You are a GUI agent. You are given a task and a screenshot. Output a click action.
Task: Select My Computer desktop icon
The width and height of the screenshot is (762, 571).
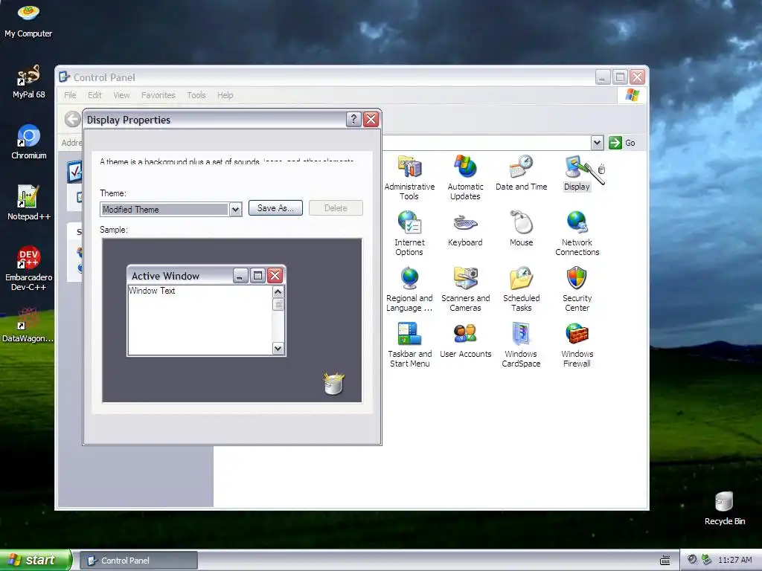(28, 20)
